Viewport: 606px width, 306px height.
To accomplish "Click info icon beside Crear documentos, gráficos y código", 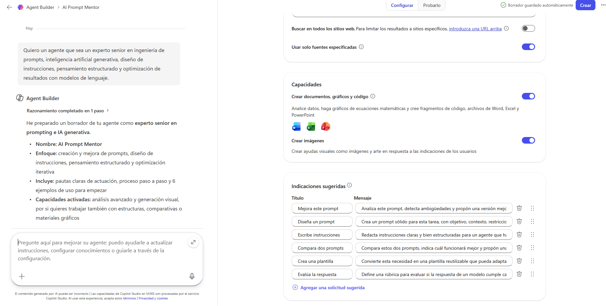I will [373, 97].
